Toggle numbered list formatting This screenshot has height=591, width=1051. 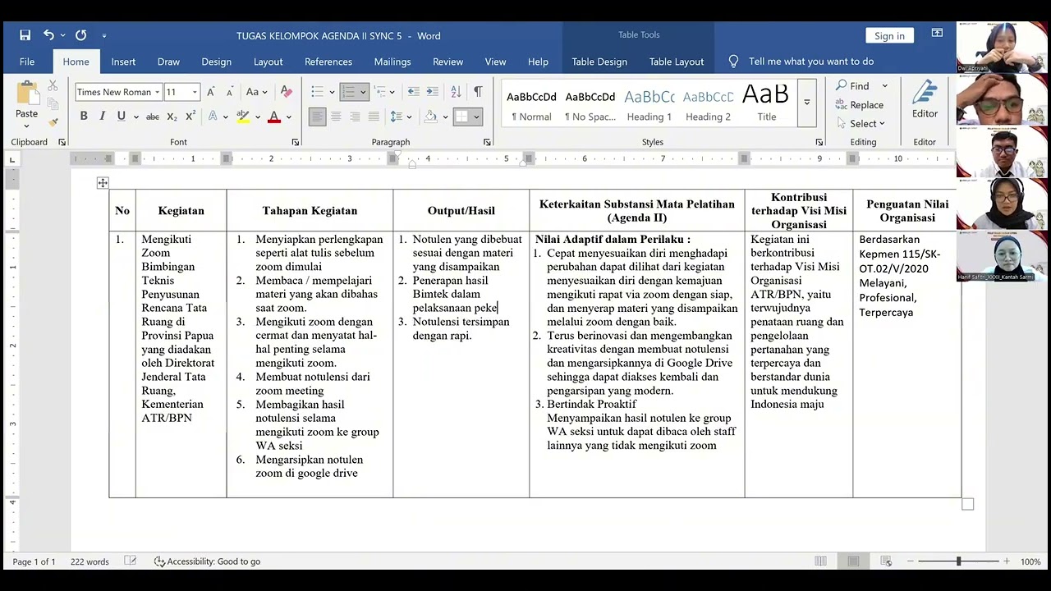point(348,92)
